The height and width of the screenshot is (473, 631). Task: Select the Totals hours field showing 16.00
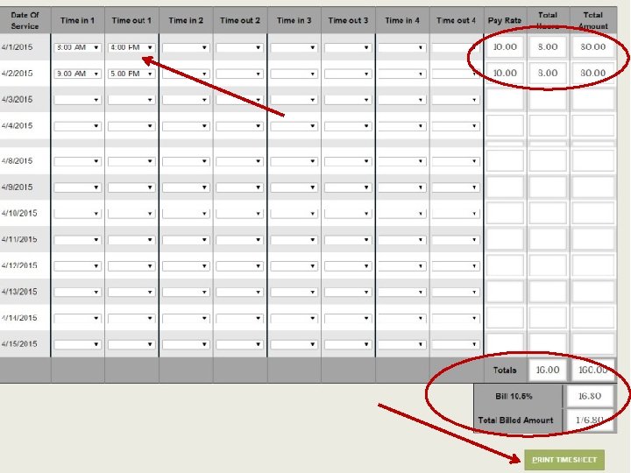[x=548, y=370]
